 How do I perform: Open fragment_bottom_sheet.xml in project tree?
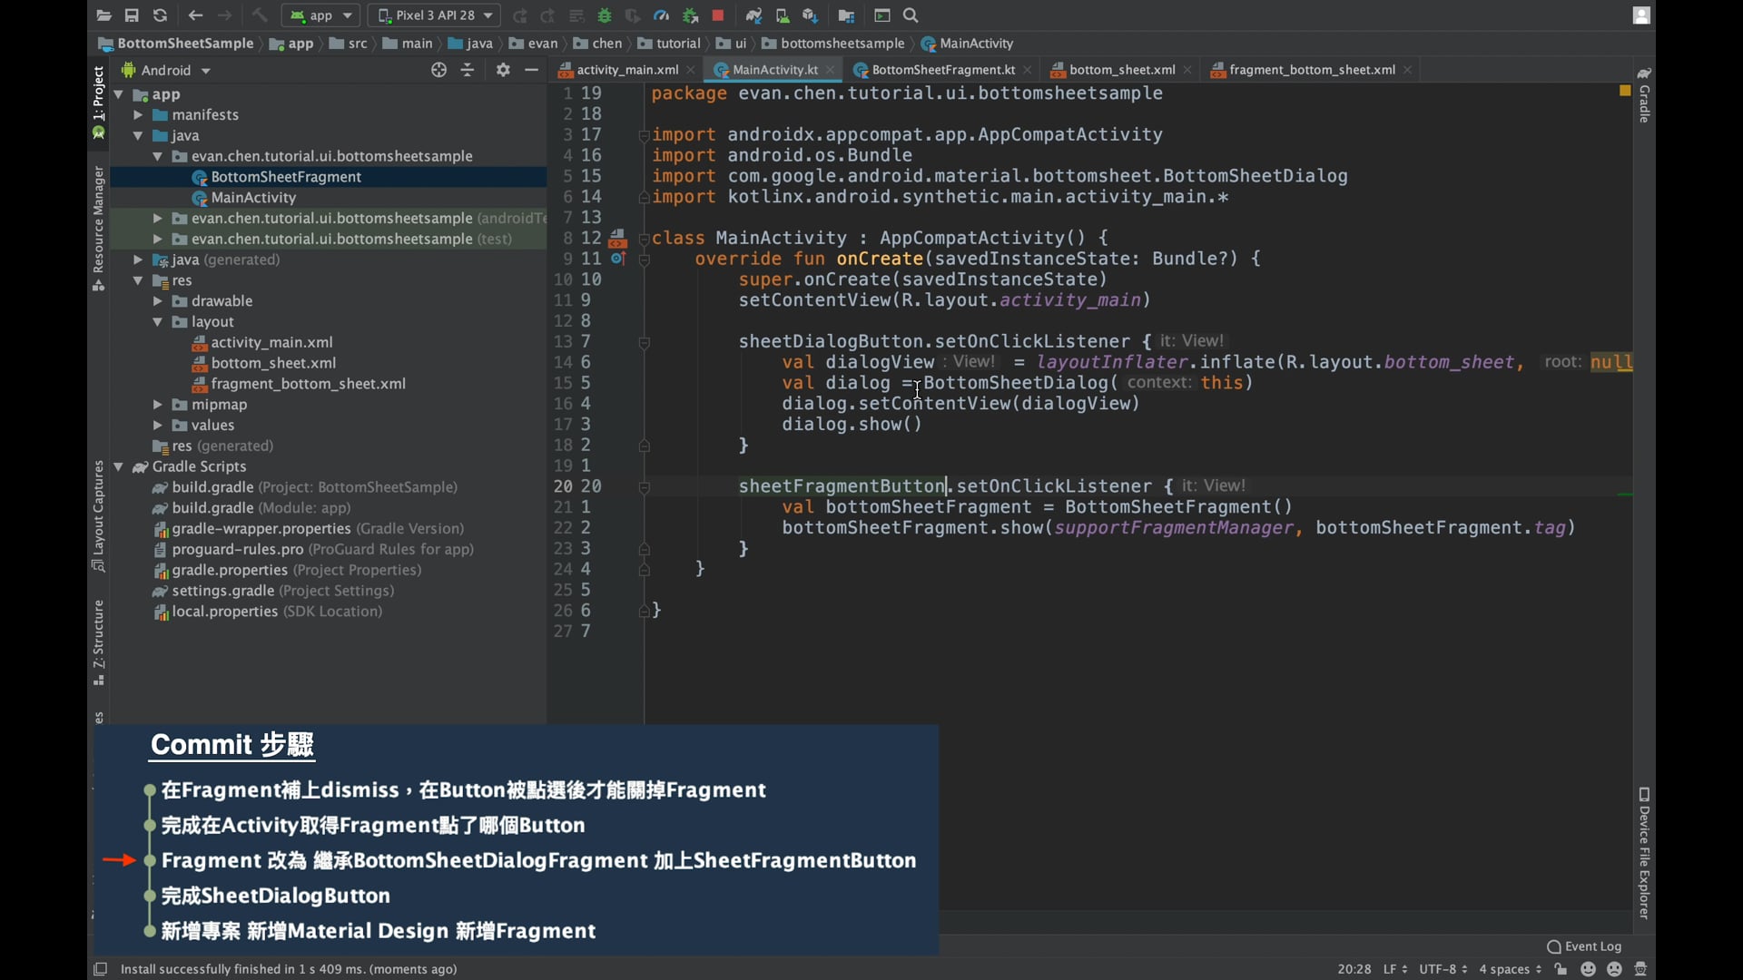click(308, 384)
